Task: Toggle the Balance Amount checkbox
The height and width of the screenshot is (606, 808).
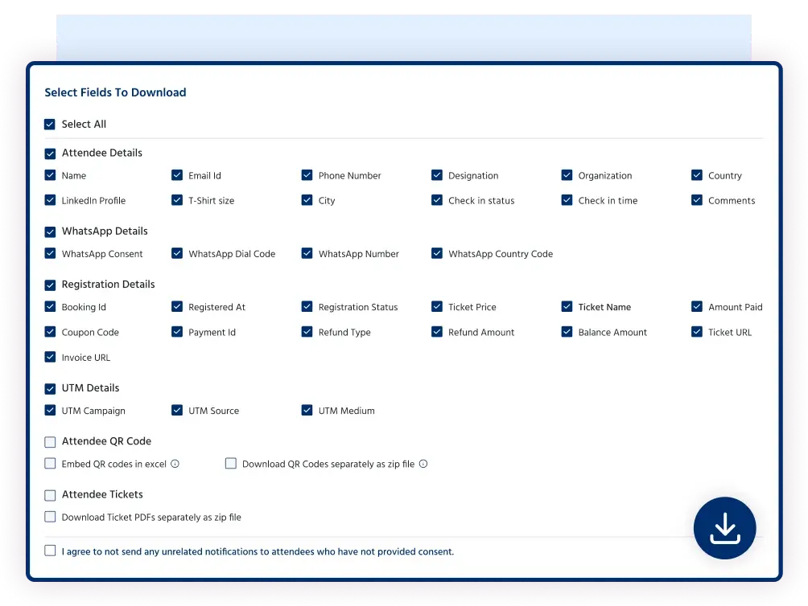Action: (x=567, y=331)
